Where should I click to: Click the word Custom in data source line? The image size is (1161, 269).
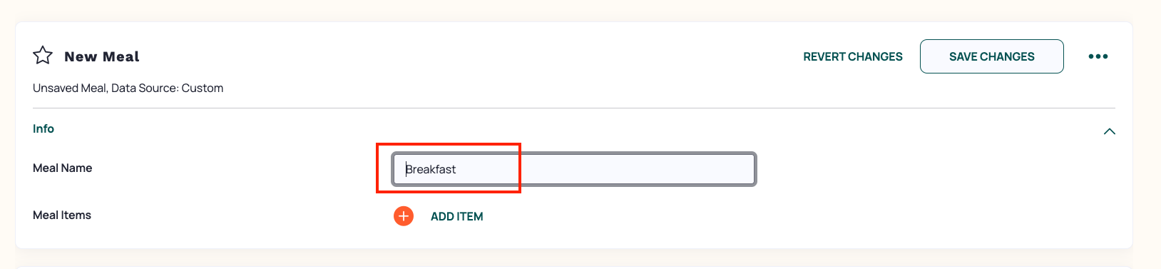(x=203, y=88)
